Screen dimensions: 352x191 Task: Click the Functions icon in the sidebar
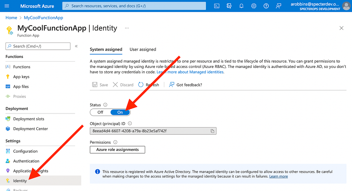(8, 67)
